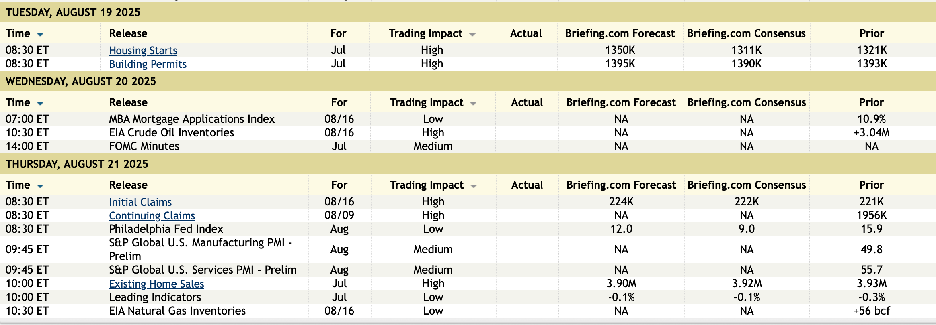This screenshot has width=936, height=325.
Task: Click Thursday's Time sort arrow
Action: point(40,186)
